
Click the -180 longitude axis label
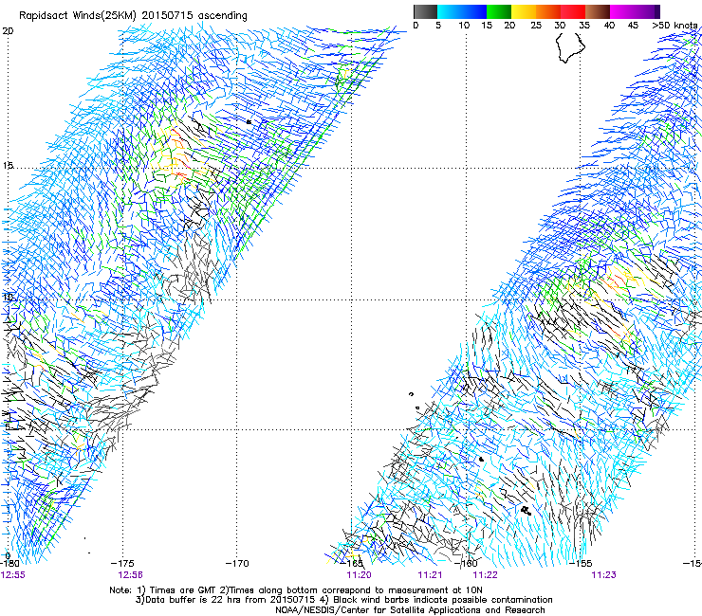click(10, 564)
